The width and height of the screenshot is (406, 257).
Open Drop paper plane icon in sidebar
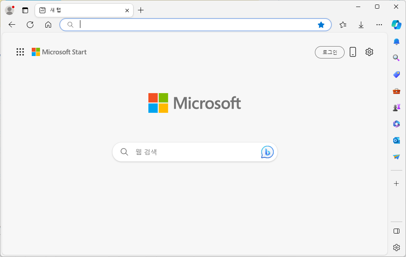(397, 157)
